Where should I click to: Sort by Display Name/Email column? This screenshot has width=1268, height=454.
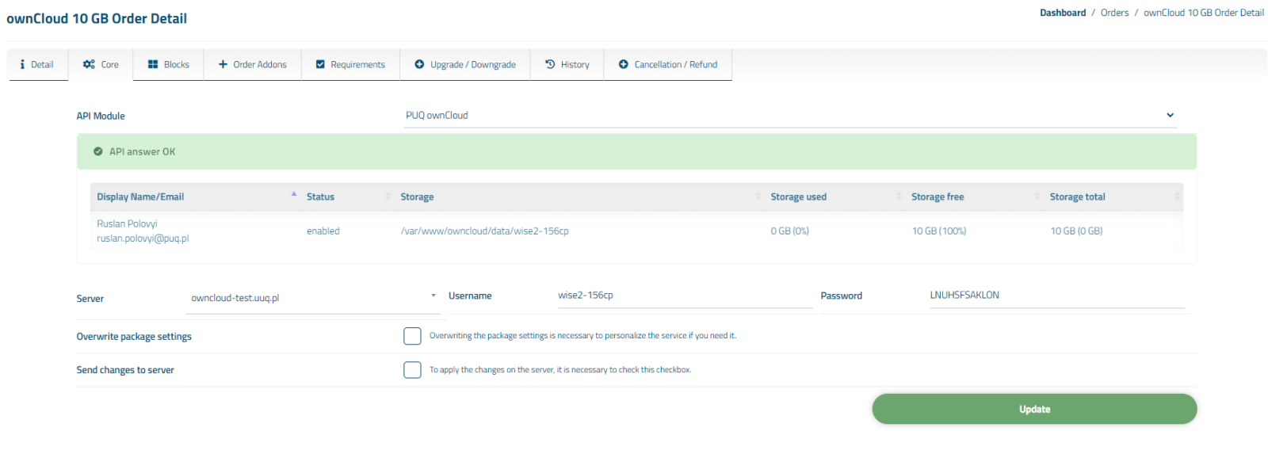coord(196,197)
